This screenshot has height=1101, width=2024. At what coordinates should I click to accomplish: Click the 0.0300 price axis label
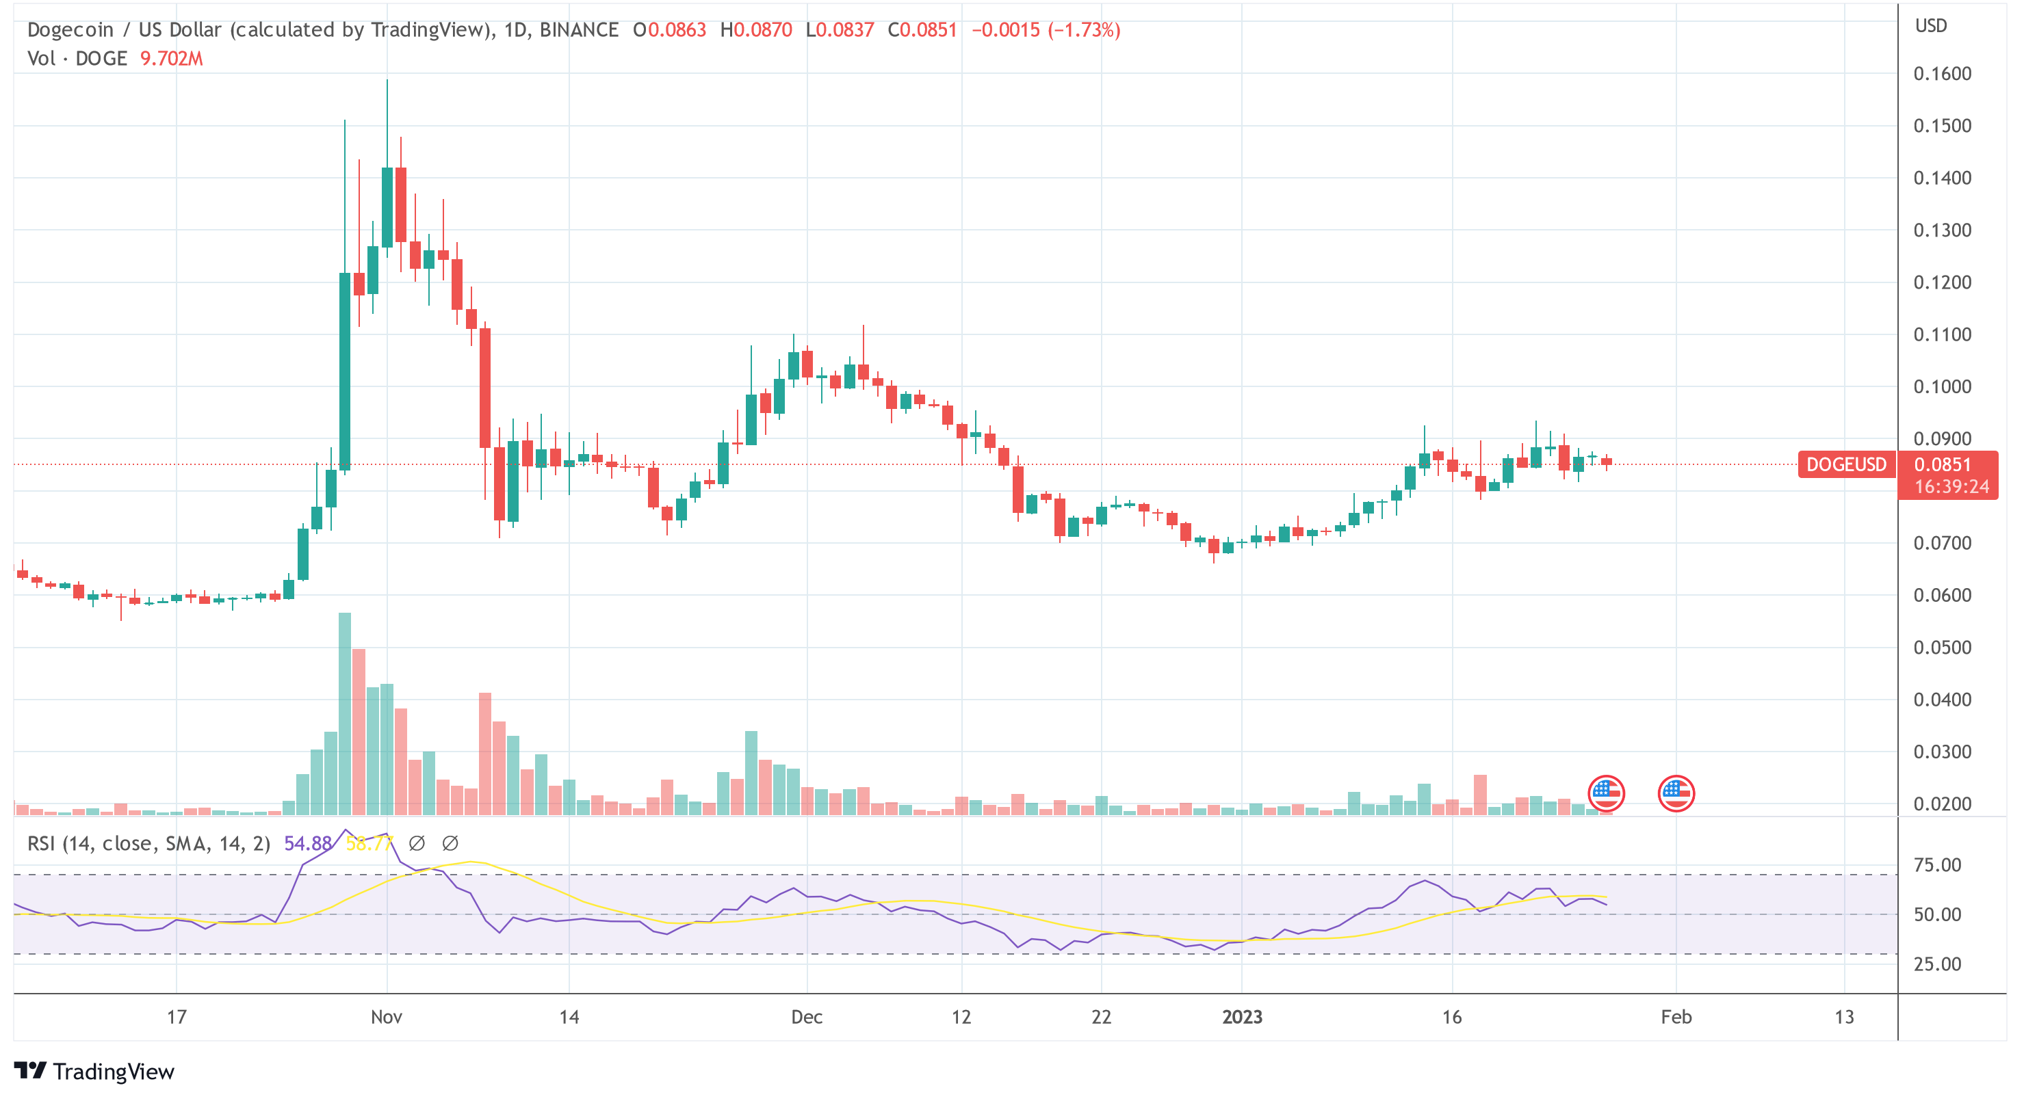(x=1943, y=752)
